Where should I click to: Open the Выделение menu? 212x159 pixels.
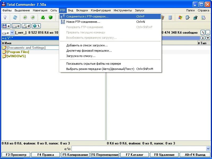[x=22, y=10]
